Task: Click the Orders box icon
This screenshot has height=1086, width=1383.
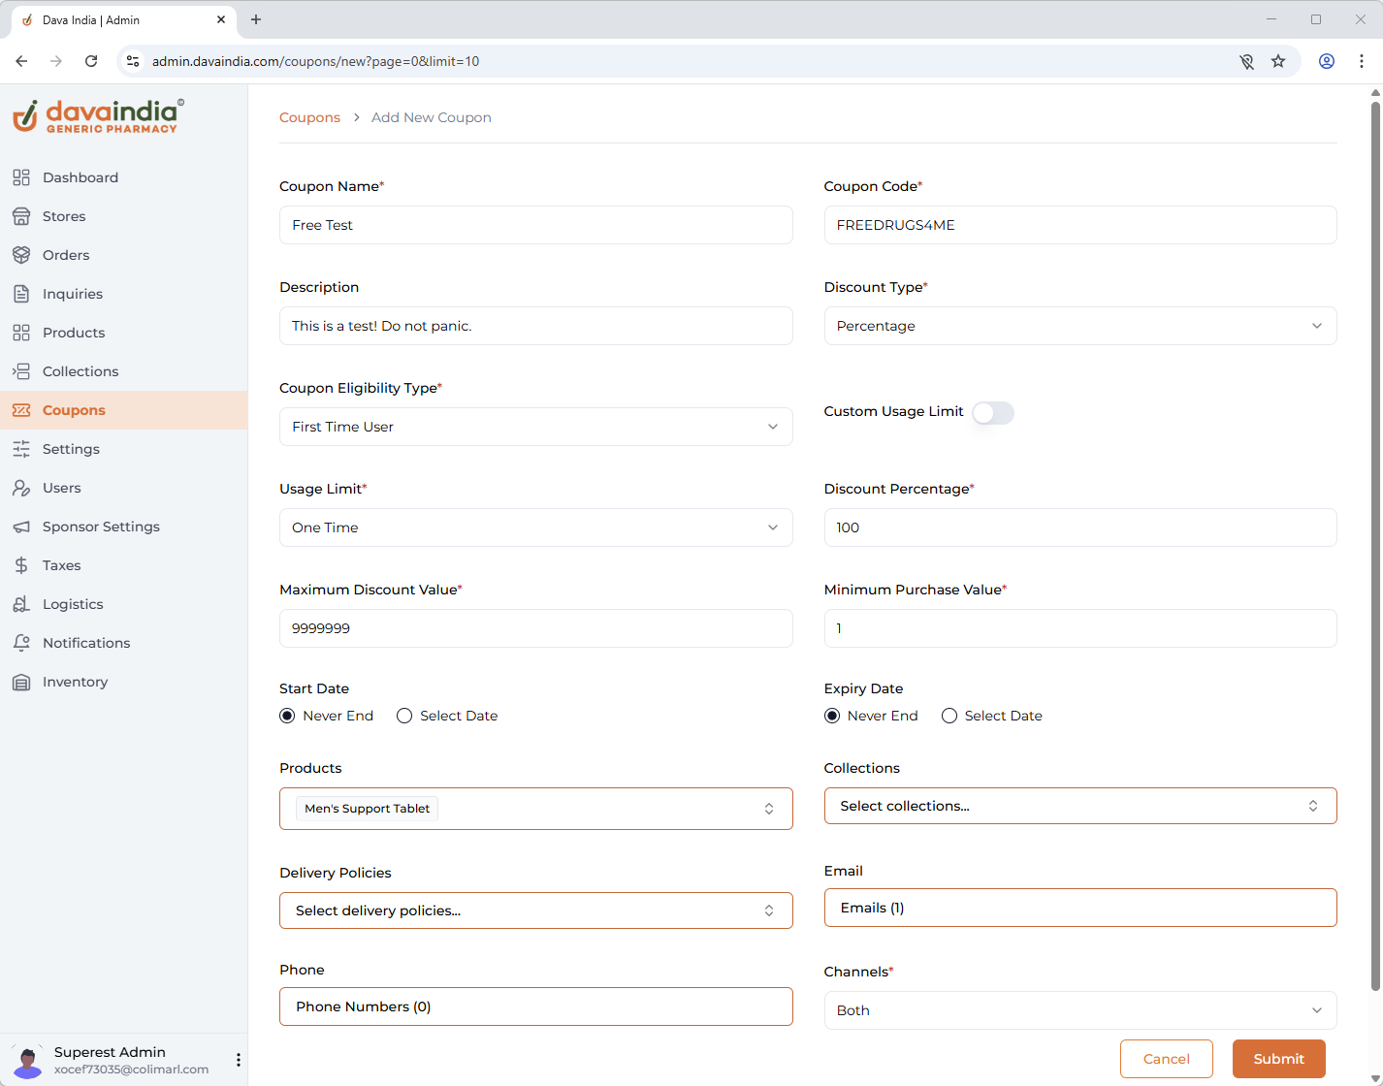Action: [x=21, y=255]
